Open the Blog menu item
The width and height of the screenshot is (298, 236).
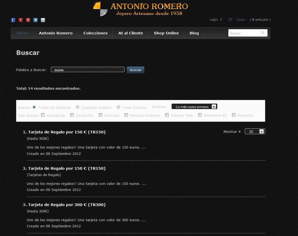point(194,33)
